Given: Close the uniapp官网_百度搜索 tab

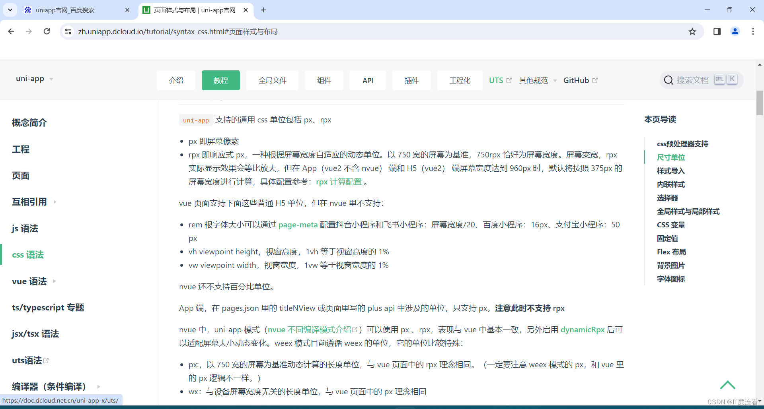Looking at the screenshot, I should (127, 10).
